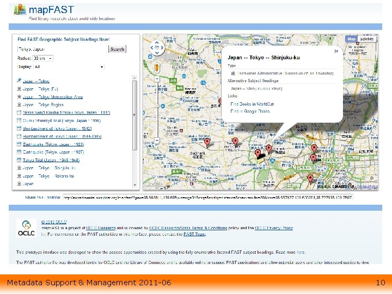This screenshot has height=294, width=392.
Task: Click the Nakano area map marker
Action: coord(235,142)
